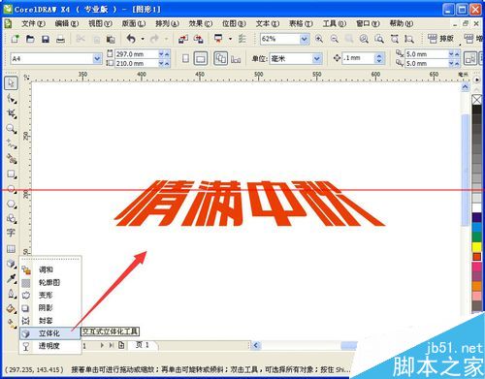485x379 pixels.
Task: Open the paper size A4 dropdown
Action: point(97,59)
